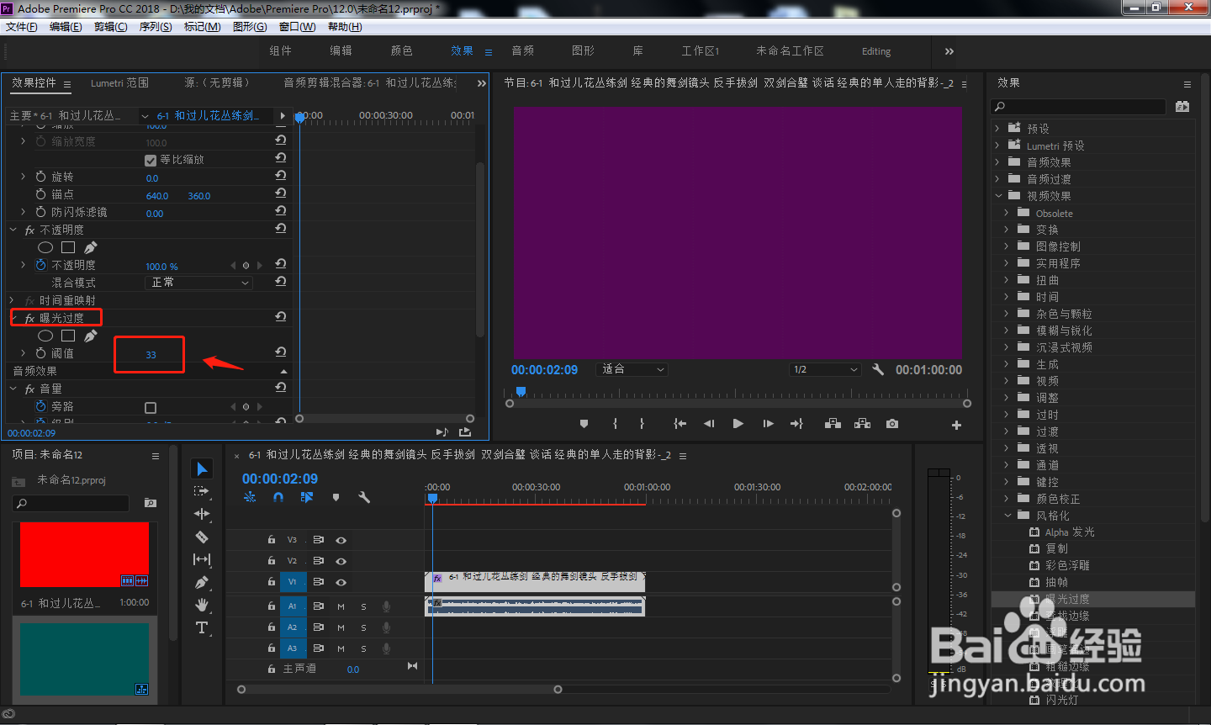Lock video track V3
Viewport: 1211px width, 725px height.
[271, 540]
